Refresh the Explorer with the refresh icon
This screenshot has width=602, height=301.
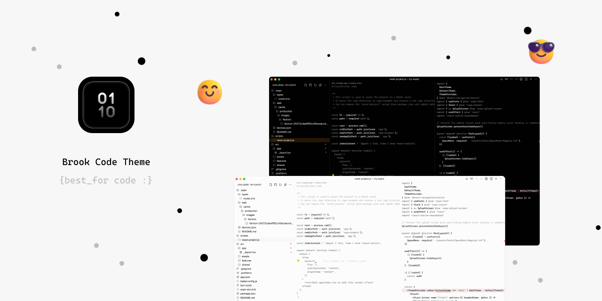[x=280, y=184]
